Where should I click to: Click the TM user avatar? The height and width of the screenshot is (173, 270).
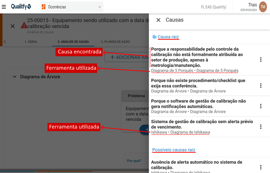(x=263, y=7)
